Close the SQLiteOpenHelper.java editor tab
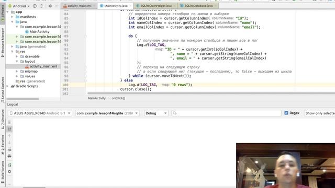Image resolution: width=335 pixels, height=188 pixels. point(174,6)
